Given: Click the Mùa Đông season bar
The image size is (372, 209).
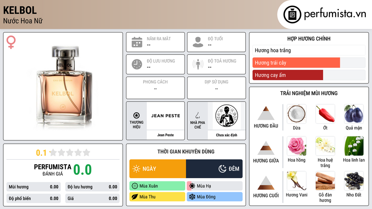Looking at the screenshot, I should point(215,197).
